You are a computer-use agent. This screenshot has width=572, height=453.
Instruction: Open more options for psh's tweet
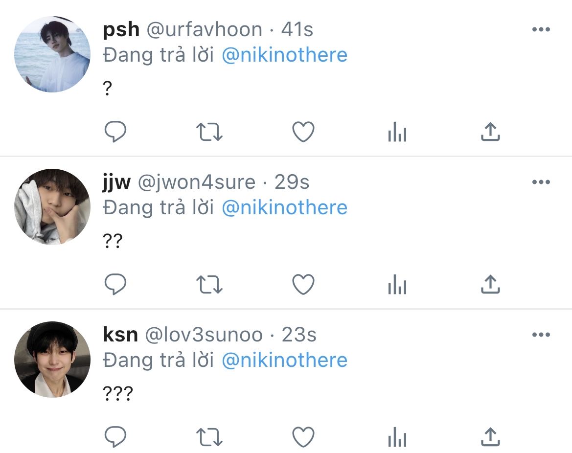click(541, 29)
